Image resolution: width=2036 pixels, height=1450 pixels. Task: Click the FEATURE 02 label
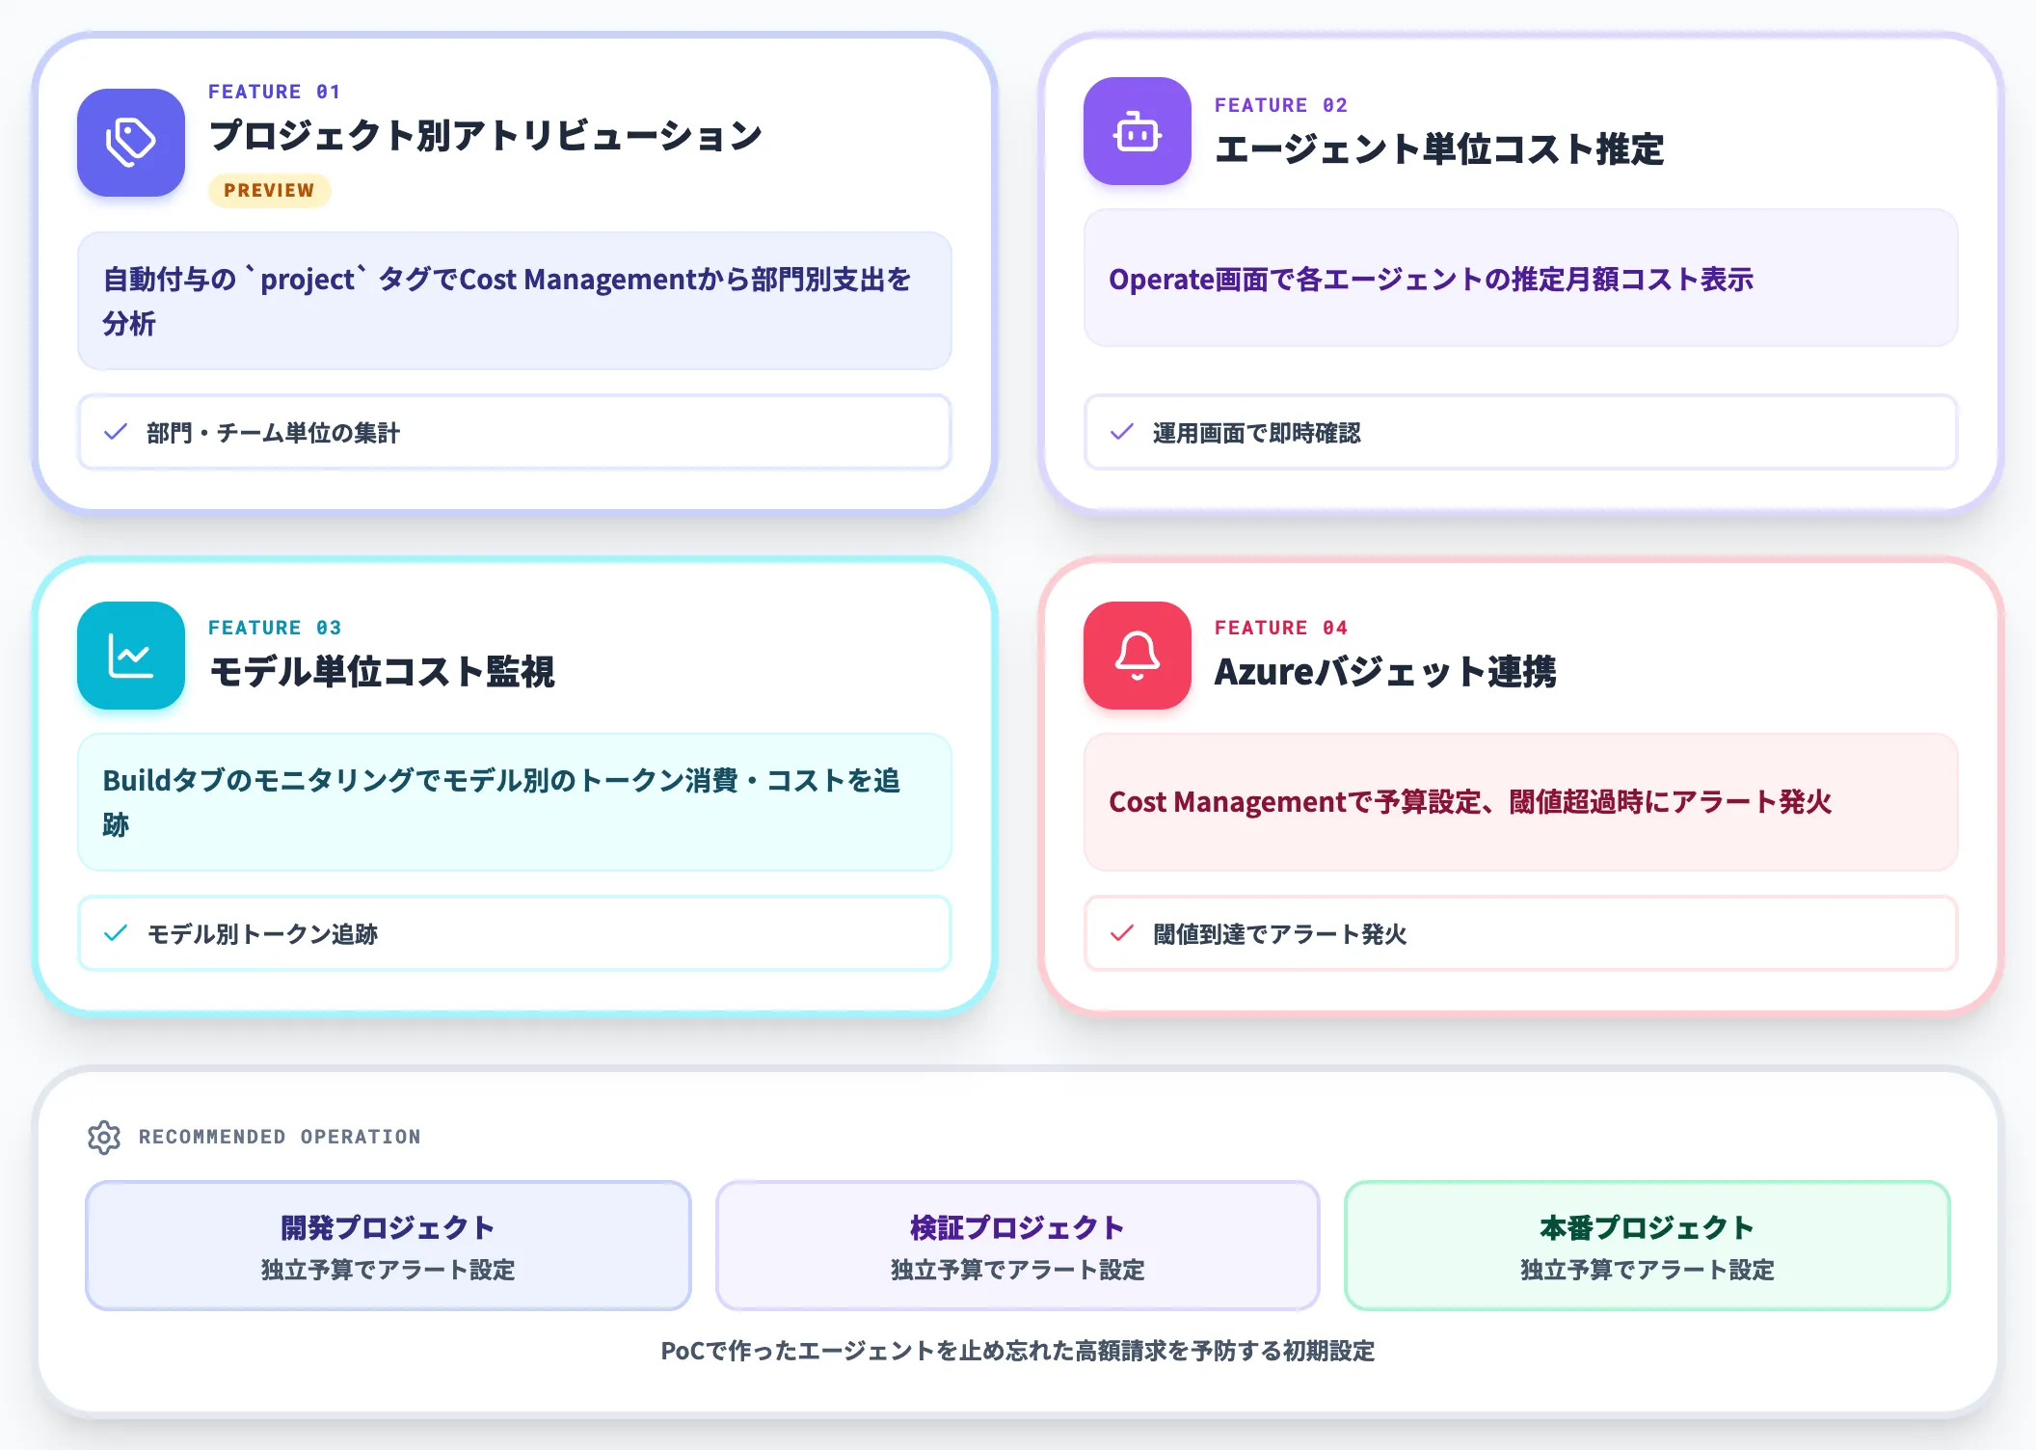click(x=1281, y=105)
